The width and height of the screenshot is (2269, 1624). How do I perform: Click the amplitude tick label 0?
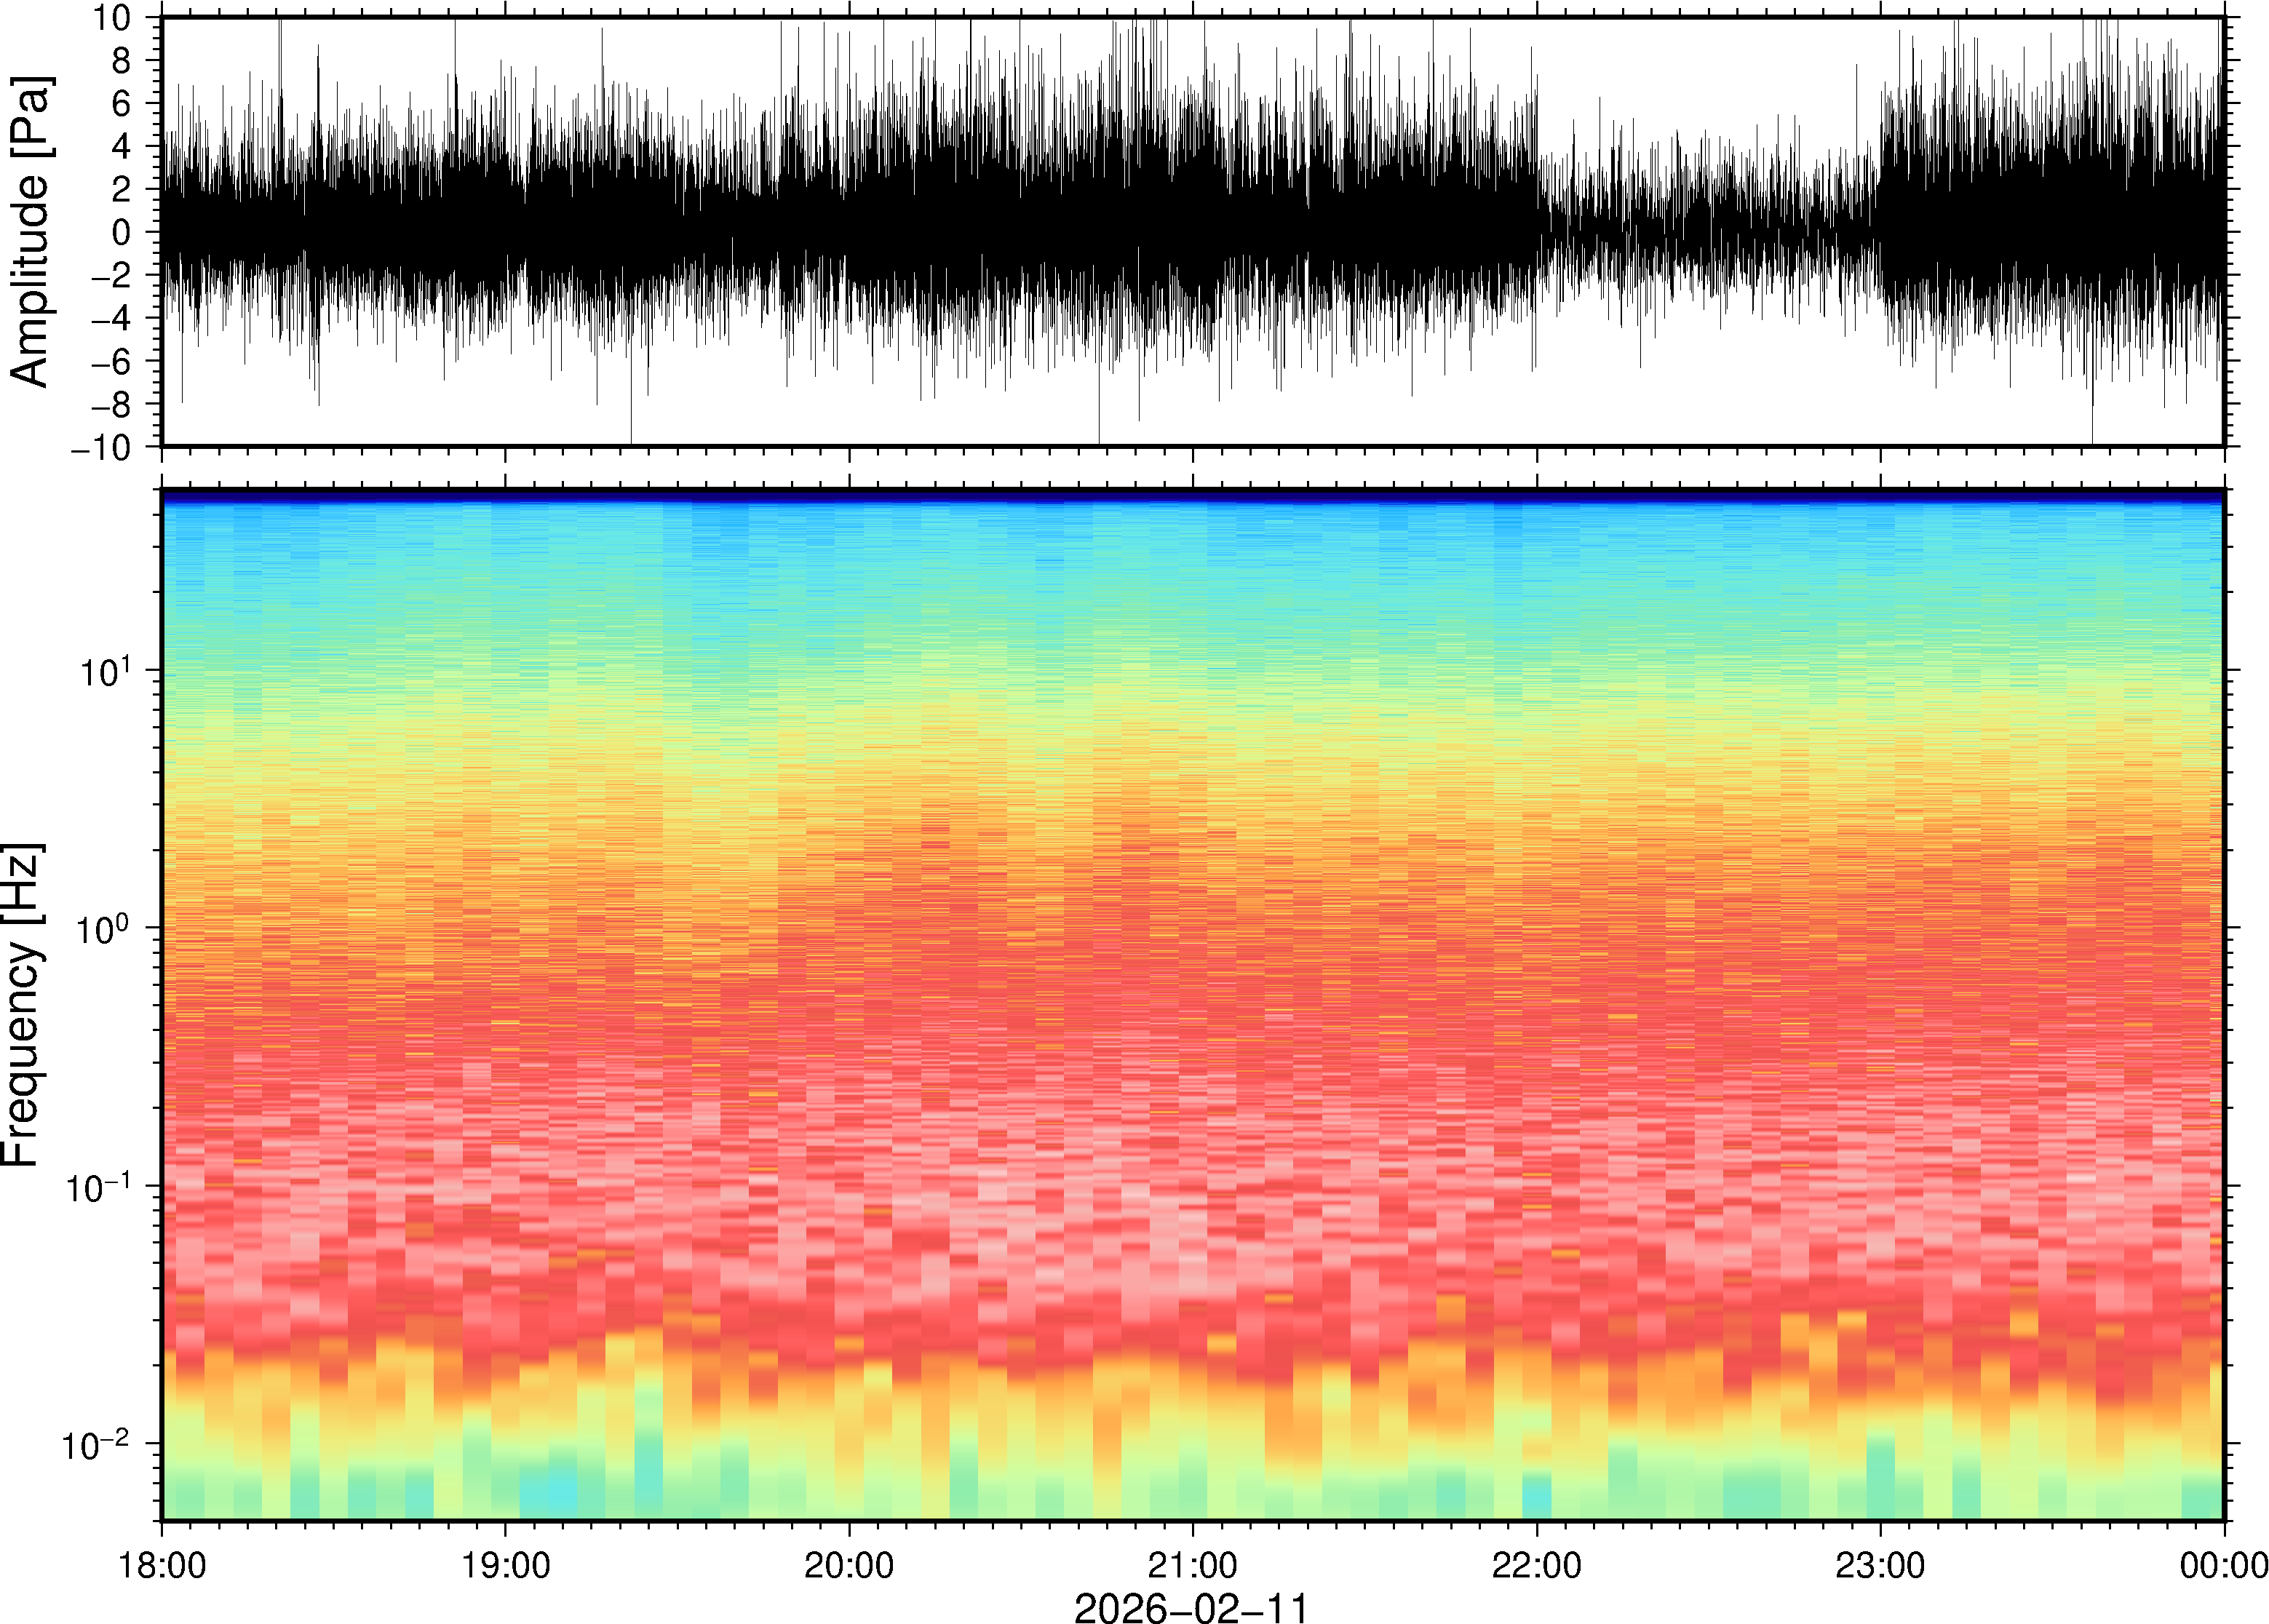point(122,233)
